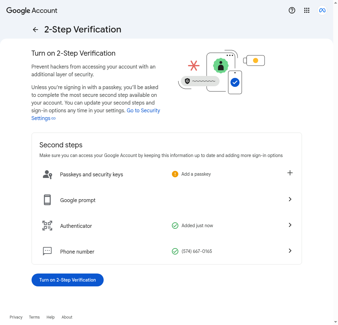This screenshot has width=338, height=325.
Task: Click the Google prompt phone icon
Action: pyautogui.click(x=47, y=200)
